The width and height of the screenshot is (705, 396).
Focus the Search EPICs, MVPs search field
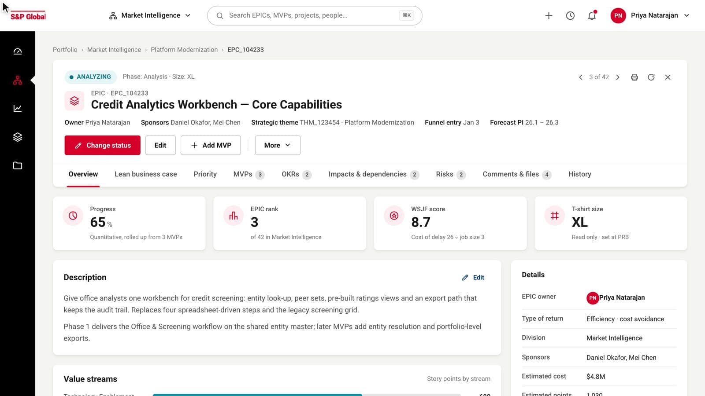(x=315, y=15)
